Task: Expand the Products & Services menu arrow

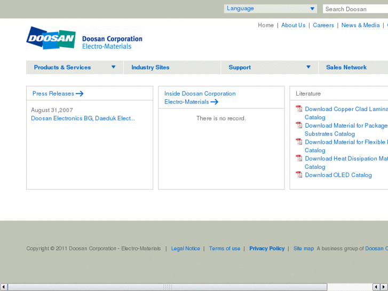Action: pos(113,67)
